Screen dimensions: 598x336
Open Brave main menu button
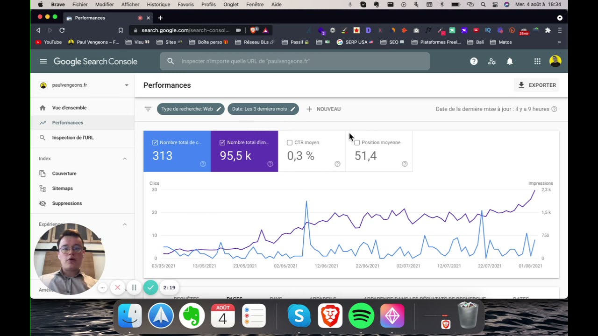(560, 30)
